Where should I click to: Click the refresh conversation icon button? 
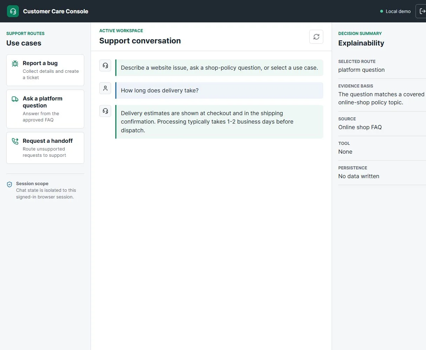coord(316,37)
